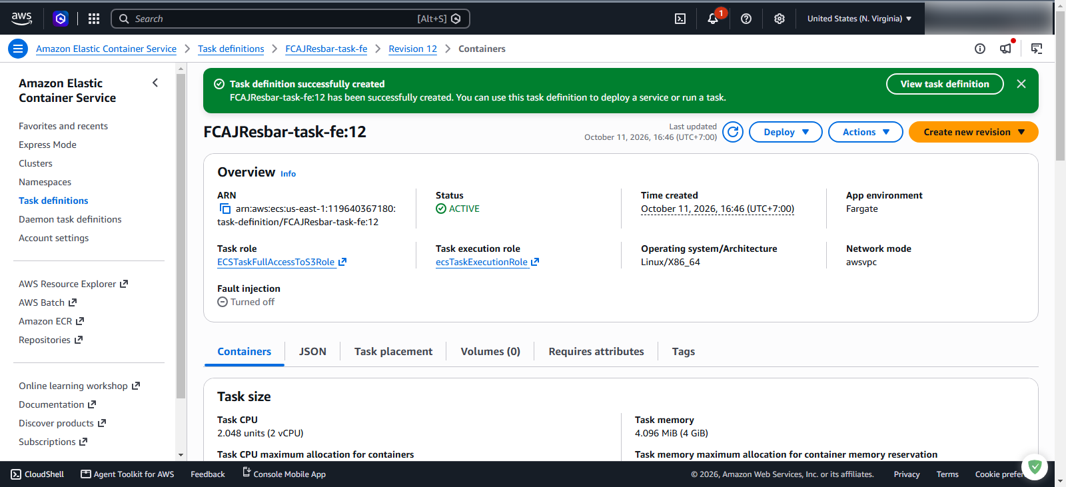Toggle the hamburger navigation menu
This screenshot has width=1066, height=487.
pyautogui.click(x=18, y=49)
